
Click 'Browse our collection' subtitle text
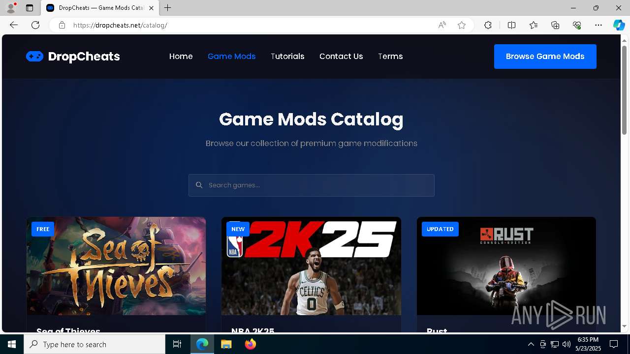point(312,143)
